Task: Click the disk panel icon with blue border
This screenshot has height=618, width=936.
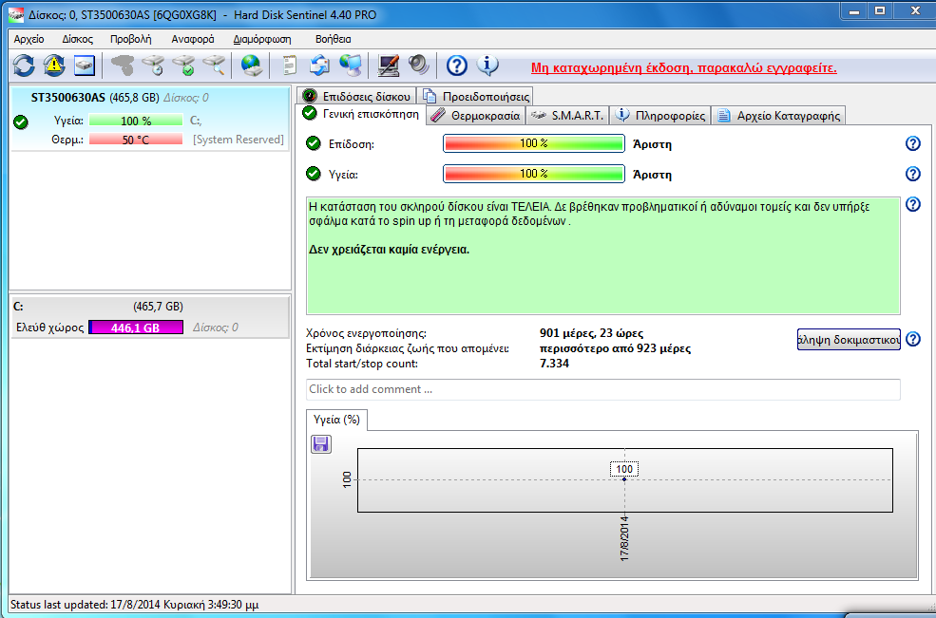Action: [x=85, y=65]
